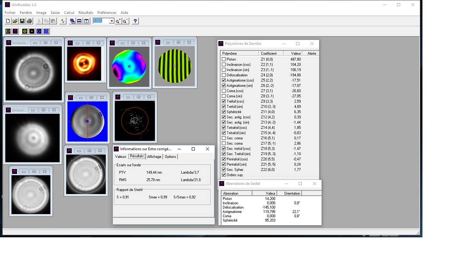Switch to the Valeurs tab
The image size is (475, 267).
pyautogui.click(x=121, y=157)
